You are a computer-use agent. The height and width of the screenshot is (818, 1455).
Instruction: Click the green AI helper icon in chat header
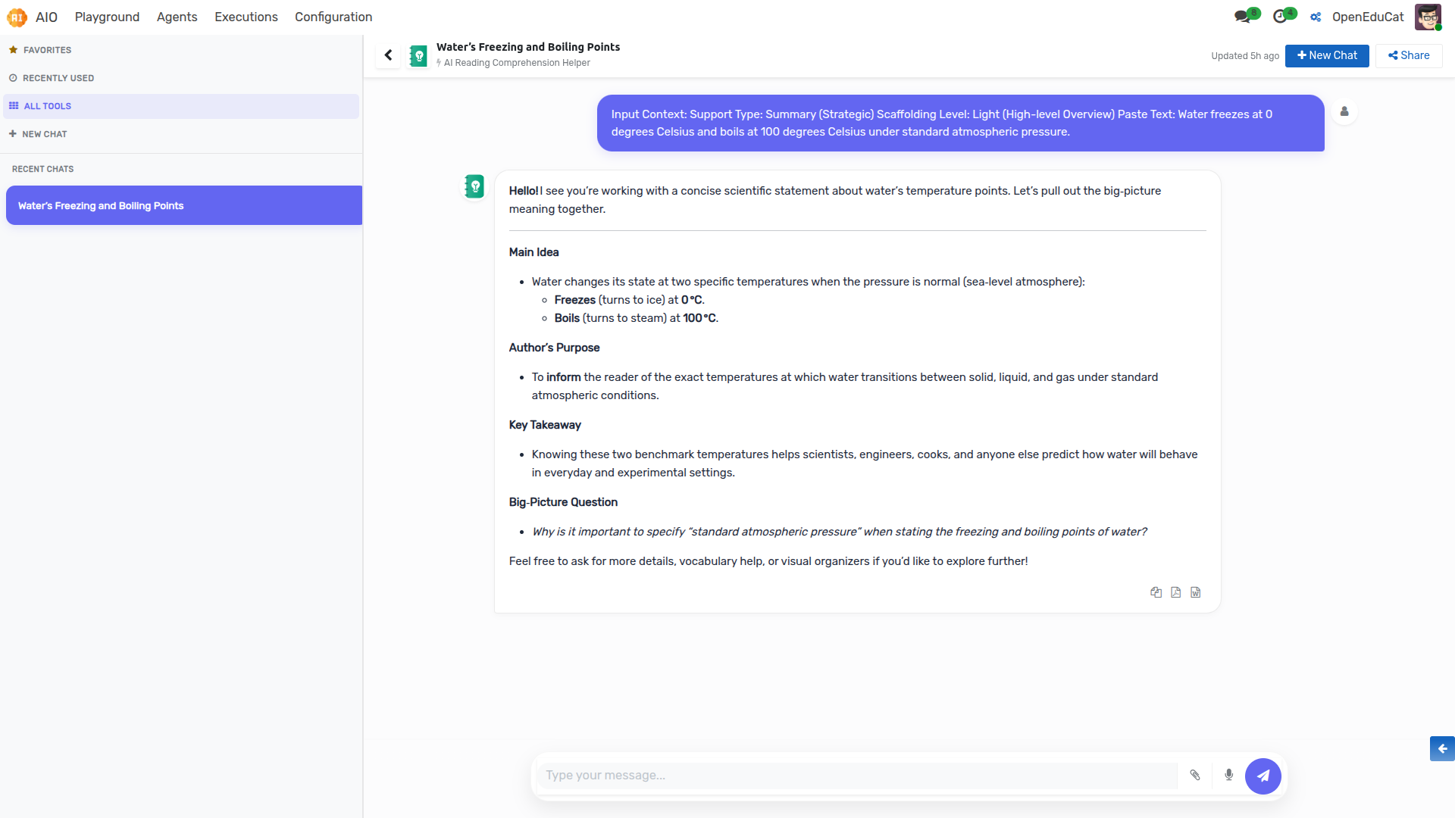418,55
